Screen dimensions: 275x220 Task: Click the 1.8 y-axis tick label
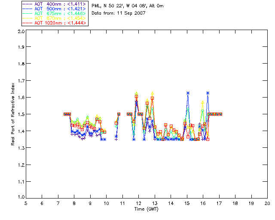pos(21,64)
